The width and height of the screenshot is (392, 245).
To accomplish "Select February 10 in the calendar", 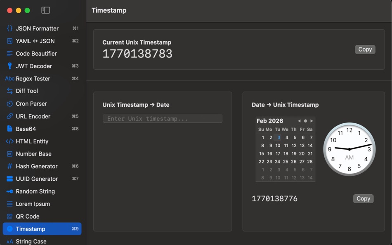I will pyautogui.click(x=278, y=146).
